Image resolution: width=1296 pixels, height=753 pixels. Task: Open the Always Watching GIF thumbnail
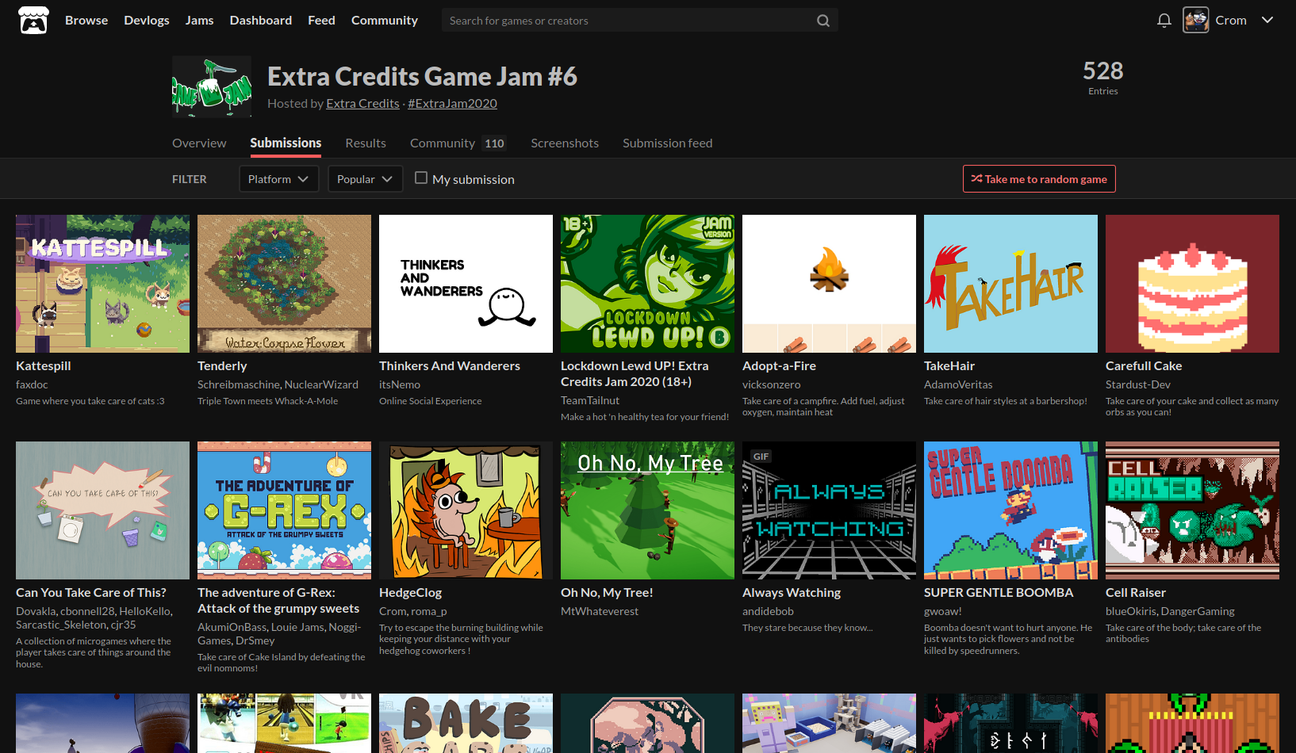coord(829,510)
